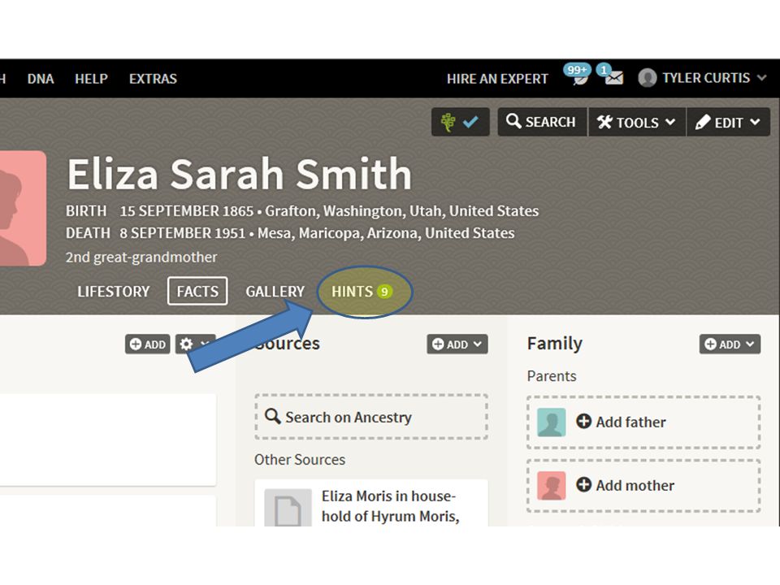Click the Family panel heading

[x=555, y=344]
